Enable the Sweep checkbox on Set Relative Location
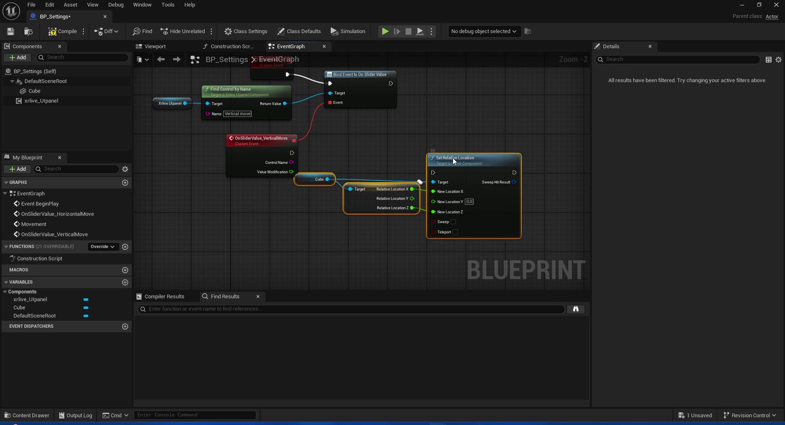Image resolution: width=785 pixels, height=425 pixels. click(x=453, y=222)
